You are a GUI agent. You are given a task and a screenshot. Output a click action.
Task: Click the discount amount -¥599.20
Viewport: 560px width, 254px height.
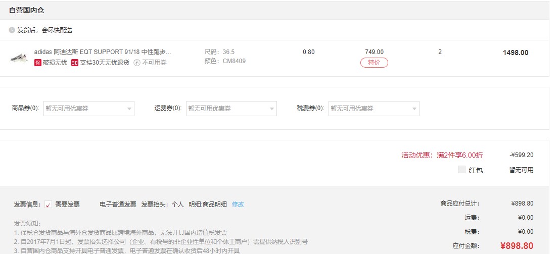point(522,155)
